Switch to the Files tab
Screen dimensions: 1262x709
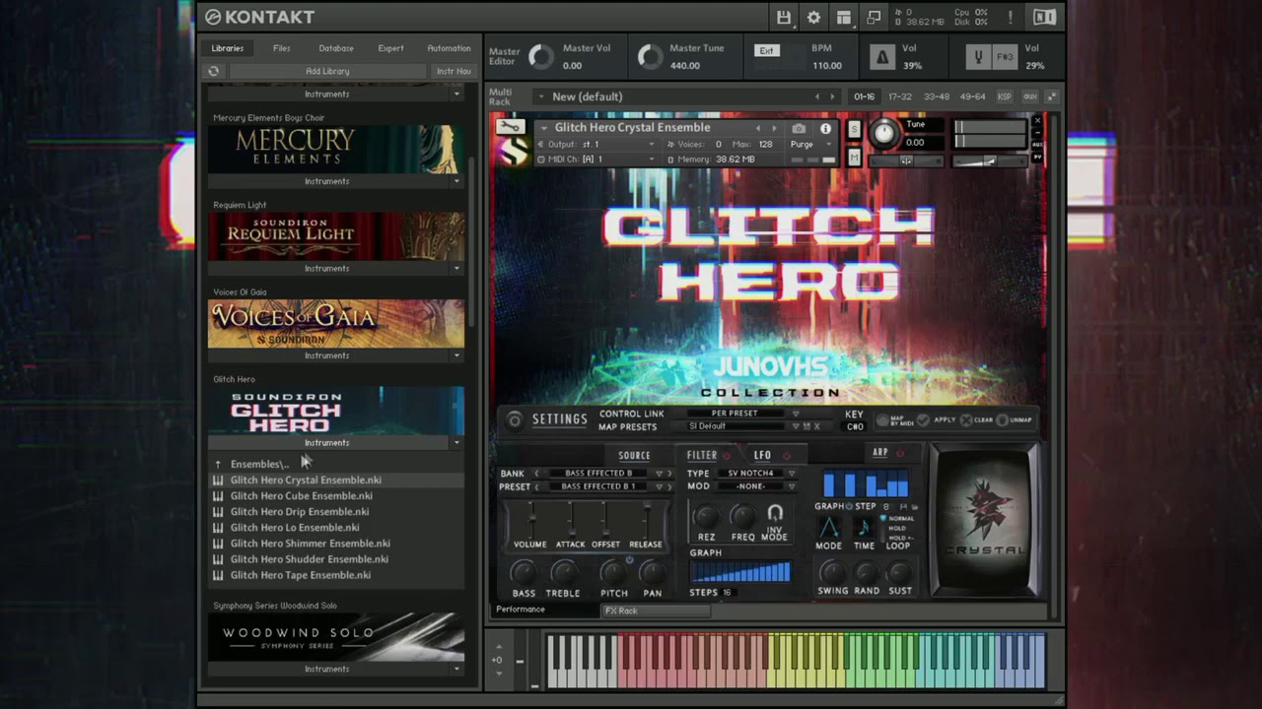pos(282,48)
